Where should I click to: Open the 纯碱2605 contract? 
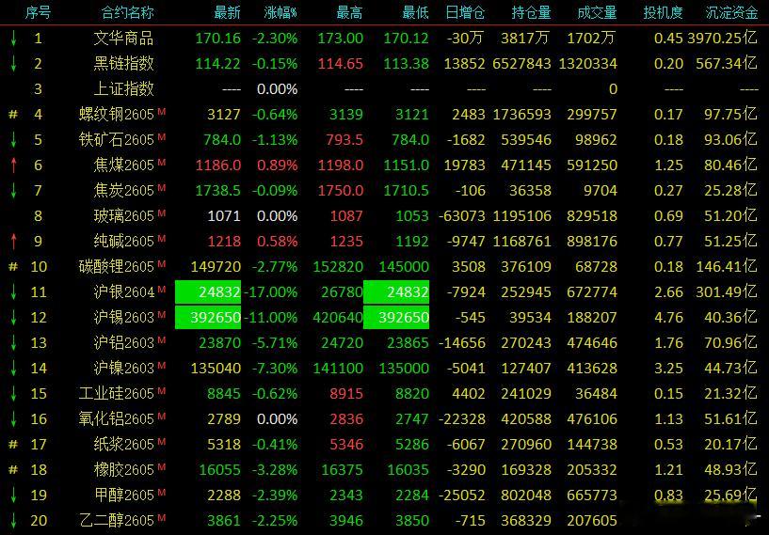(x=124, y=242)
